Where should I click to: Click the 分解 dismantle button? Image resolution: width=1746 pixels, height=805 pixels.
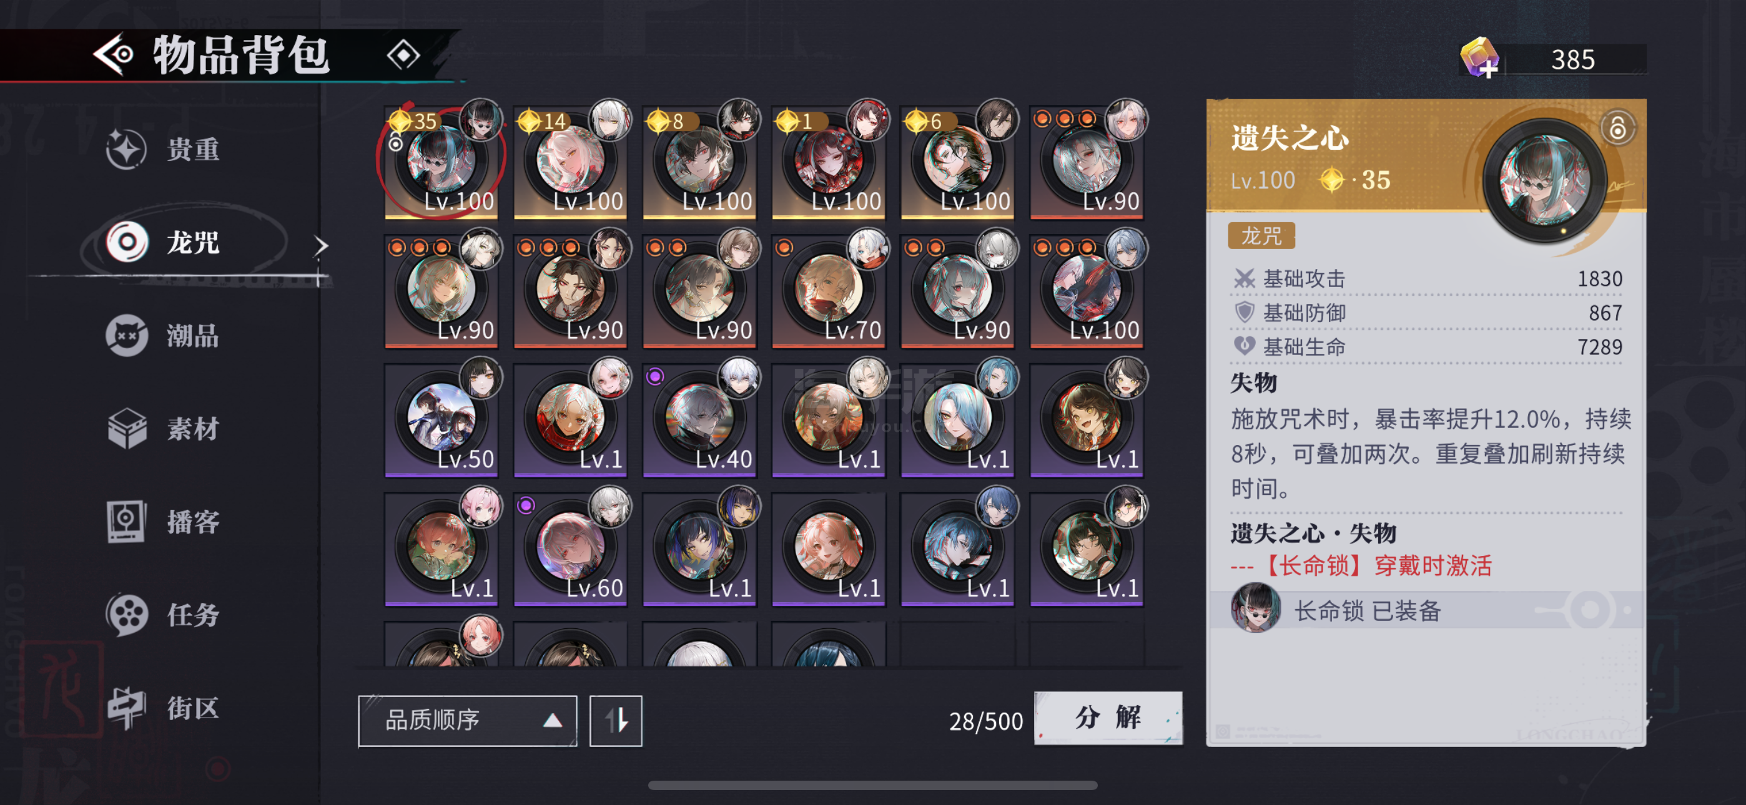(x=1108, y=718)
